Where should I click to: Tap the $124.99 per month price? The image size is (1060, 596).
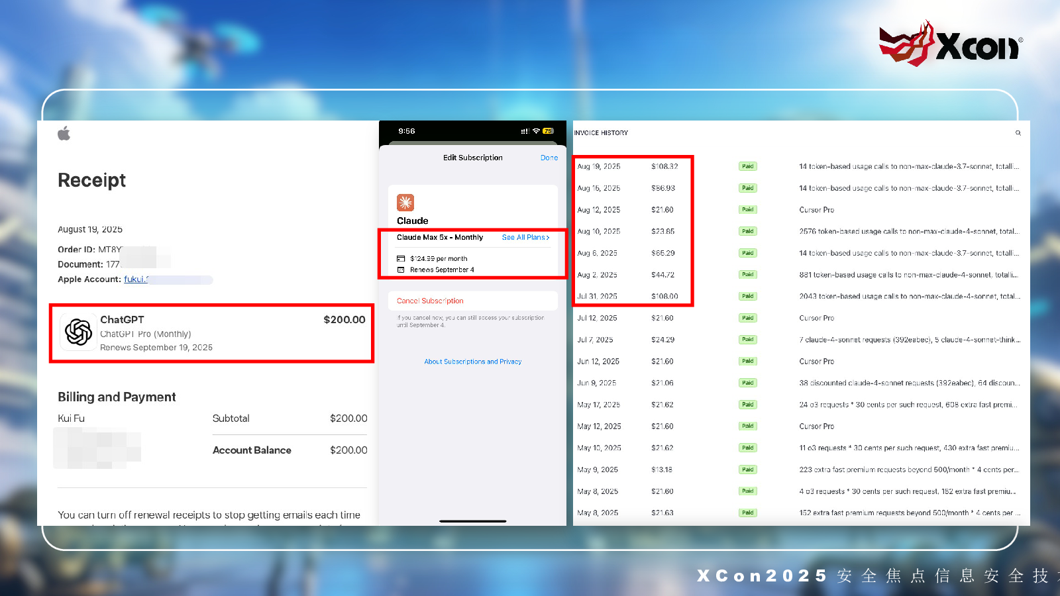[x=439, y=259]
